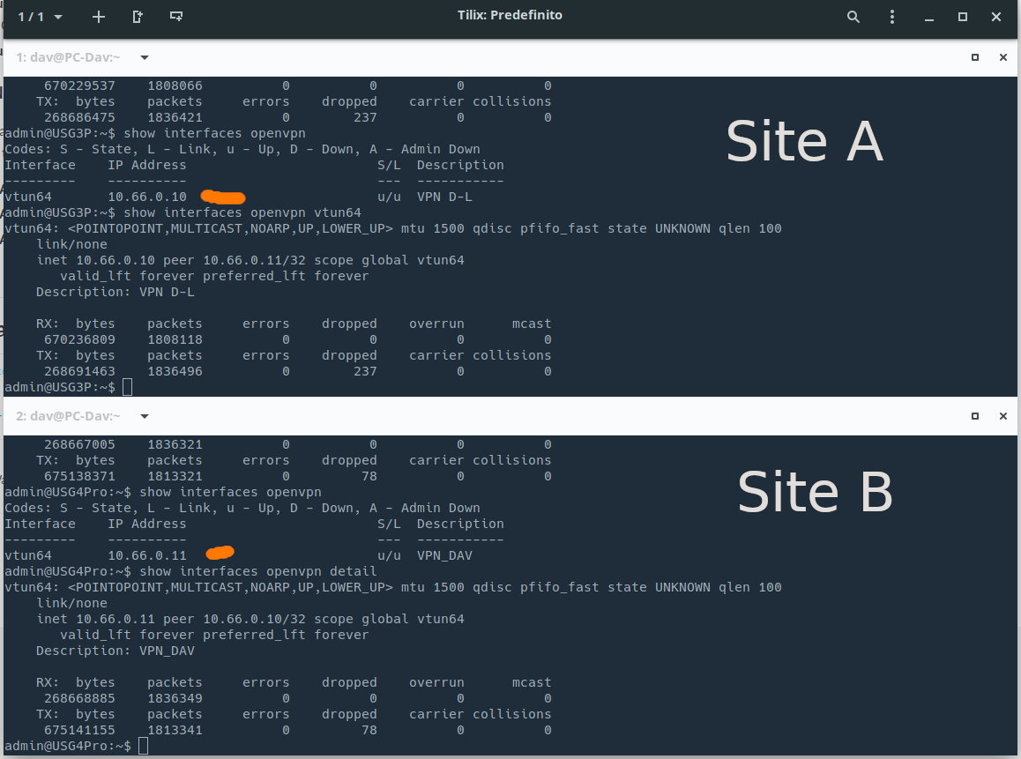Maximize the Site A terminal pane
1021x759 pixels.
click(x=975, y=57)
